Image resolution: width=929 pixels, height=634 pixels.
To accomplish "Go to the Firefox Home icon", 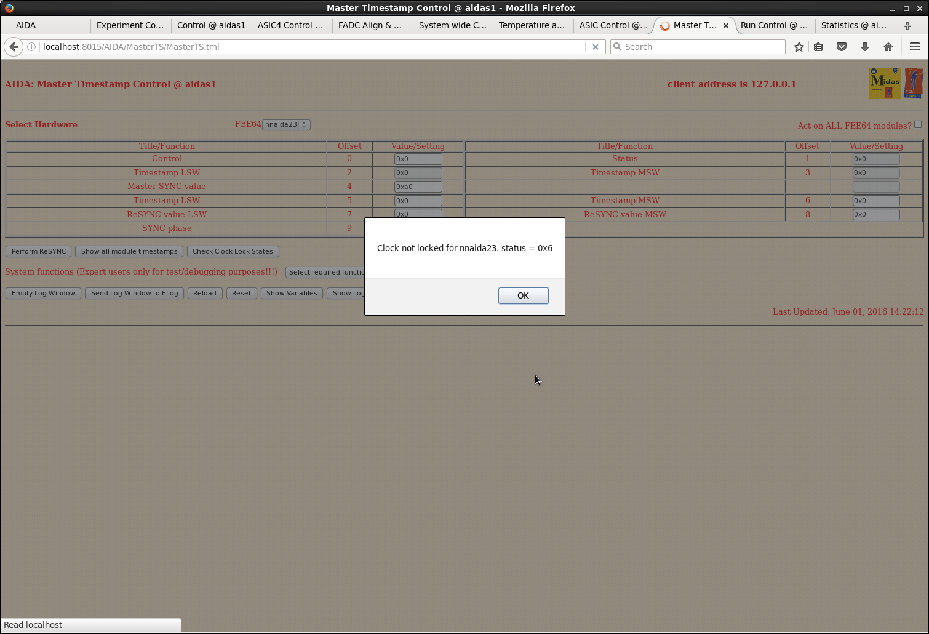I will coord(888,47).
